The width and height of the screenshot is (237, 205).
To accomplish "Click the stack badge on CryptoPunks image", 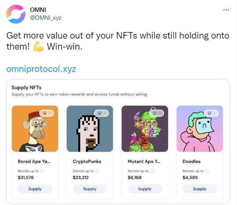I will [x=102, y=113].
